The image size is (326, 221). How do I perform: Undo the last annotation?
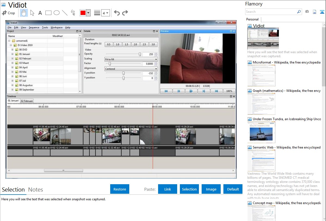(117, 13)
